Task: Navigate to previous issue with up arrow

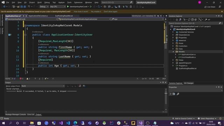Action: click(x=35, y=78)
